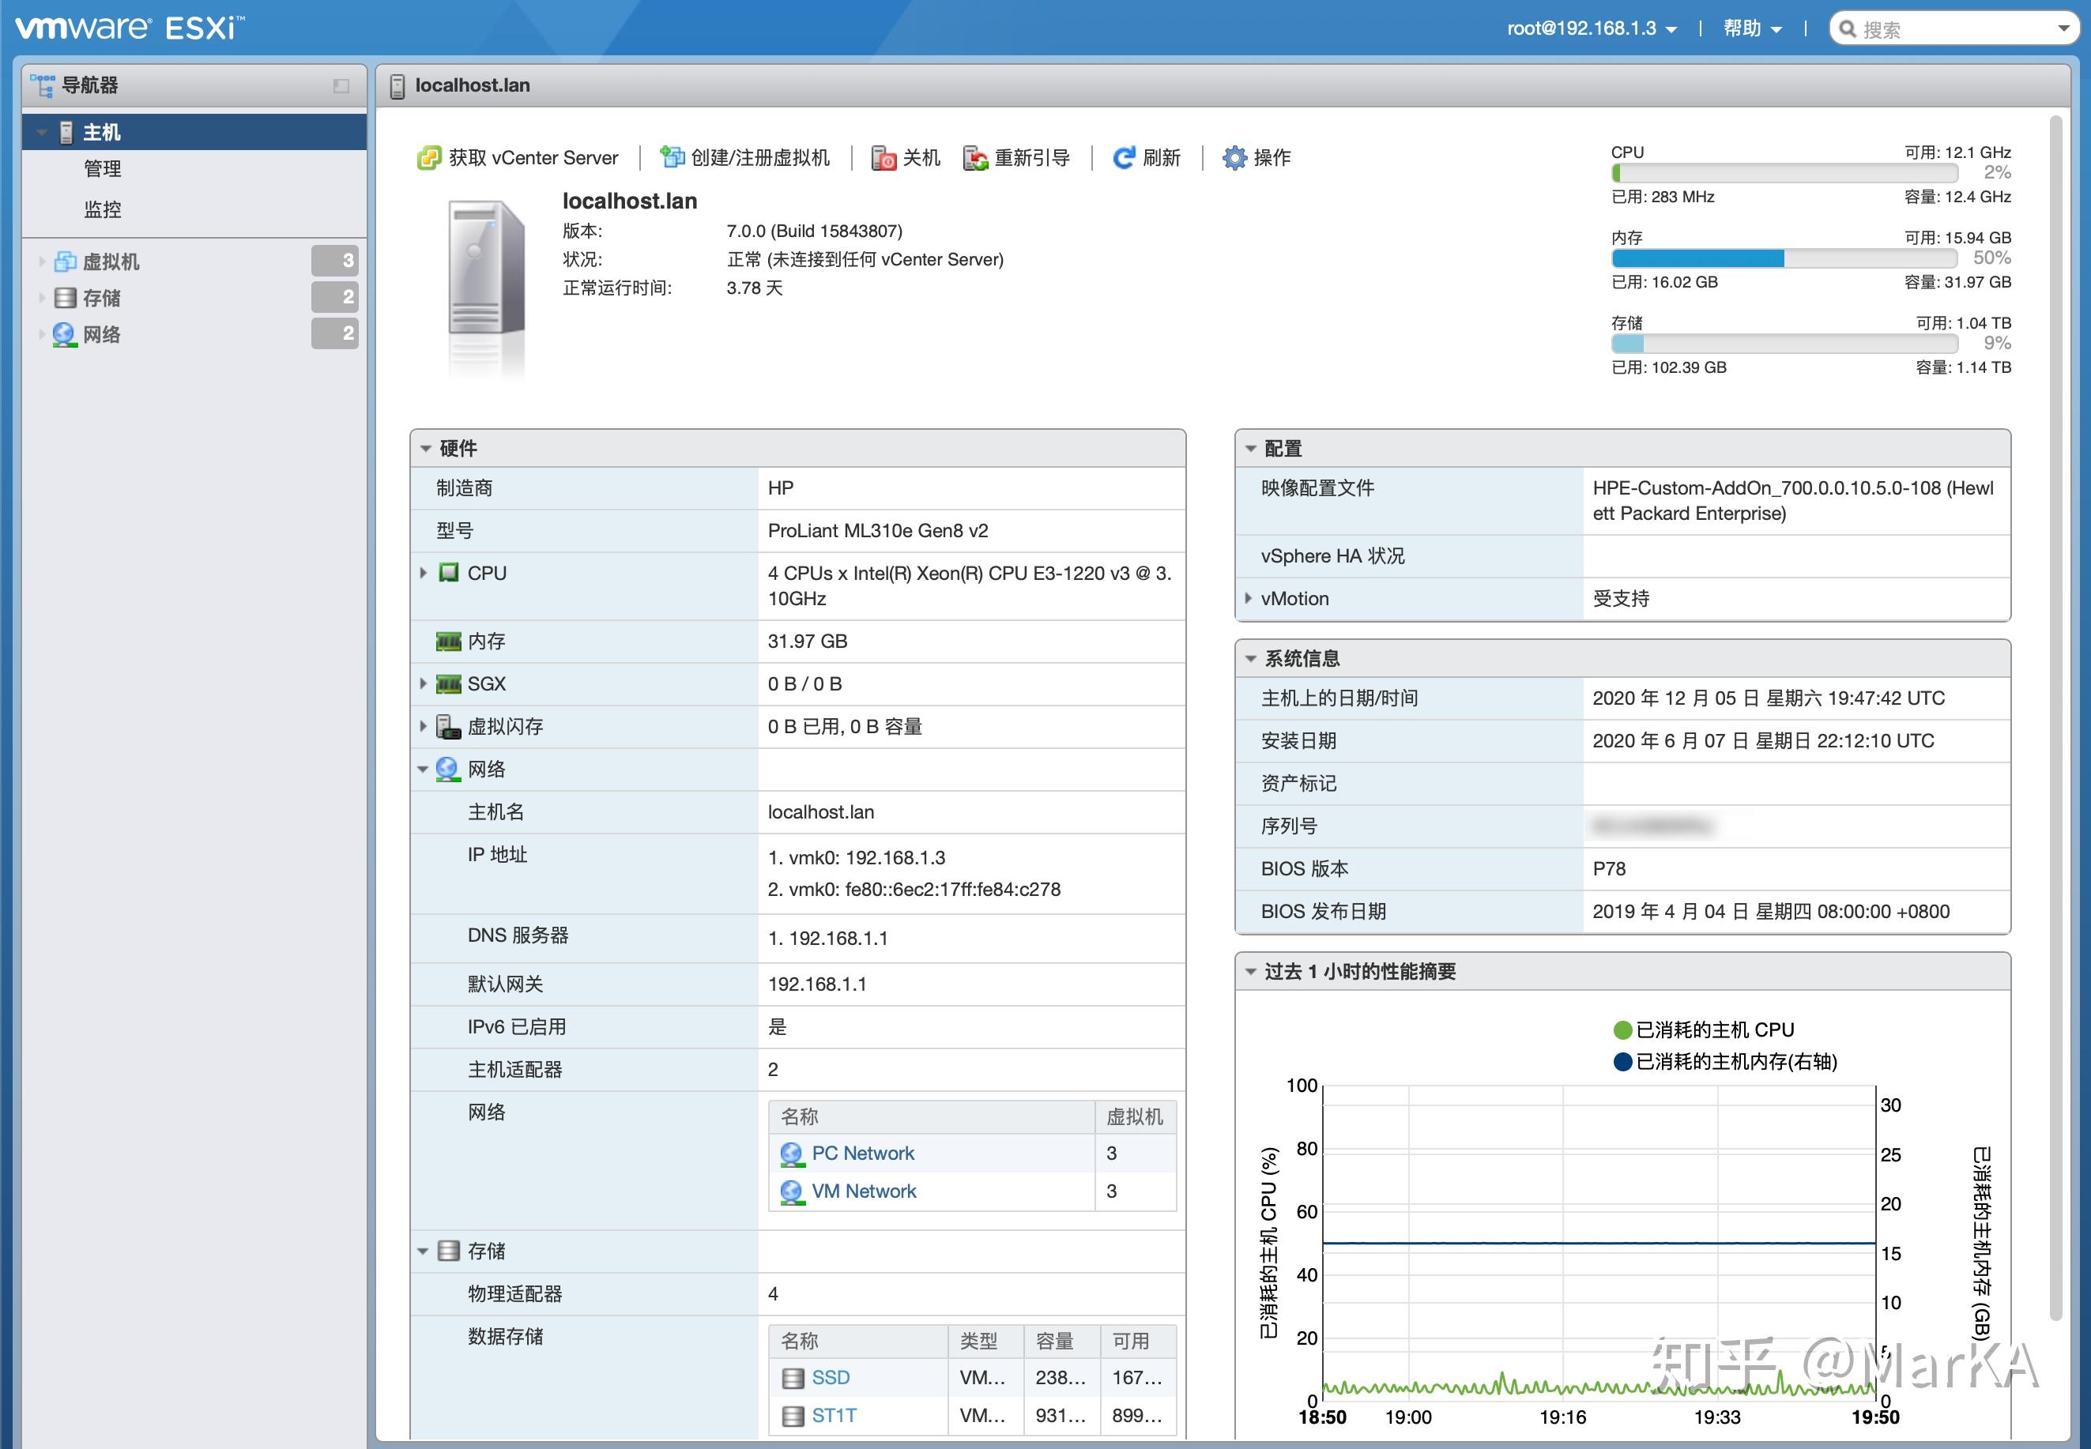2091x1449 pixels.
Task: Expand the vMotion configuration row
Action: tap(1249, 598)
